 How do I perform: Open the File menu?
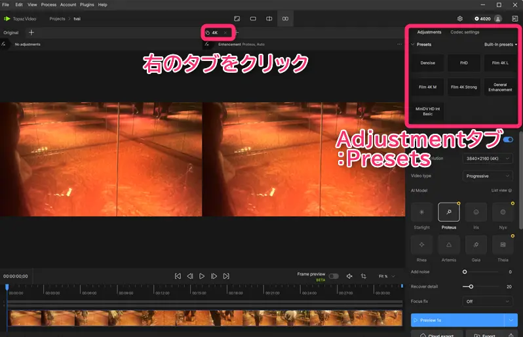[x=6, y=5]
